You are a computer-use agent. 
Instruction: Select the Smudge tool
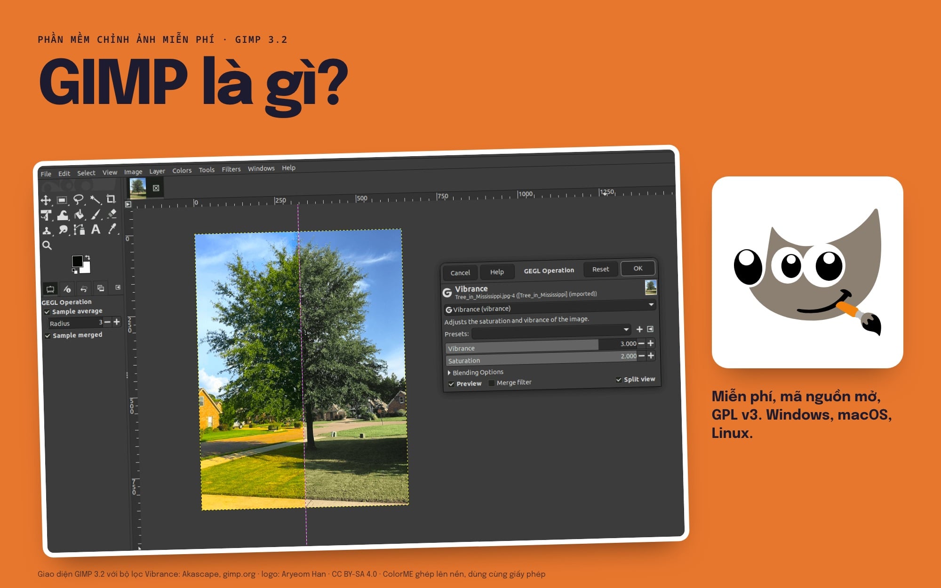click(x=63, y=230)
